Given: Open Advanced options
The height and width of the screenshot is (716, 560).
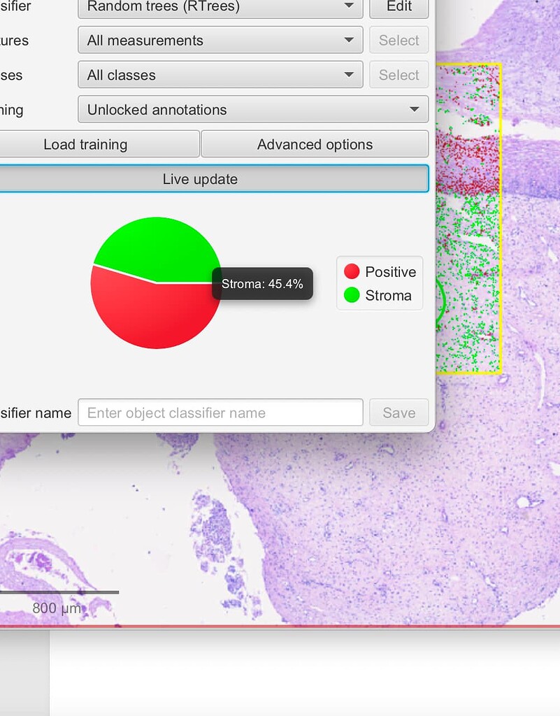Looking at the screenshot, I should (315, 144).
